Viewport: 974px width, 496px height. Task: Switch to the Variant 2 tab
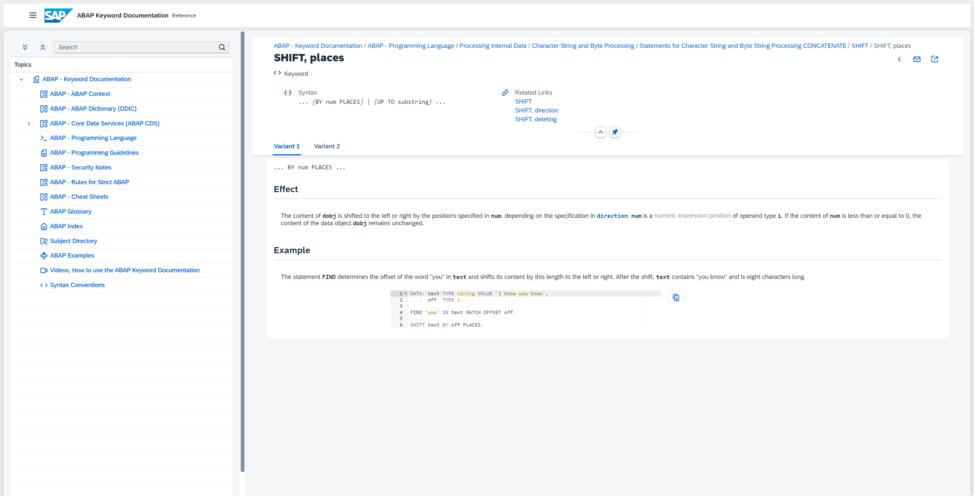(327, 146)
